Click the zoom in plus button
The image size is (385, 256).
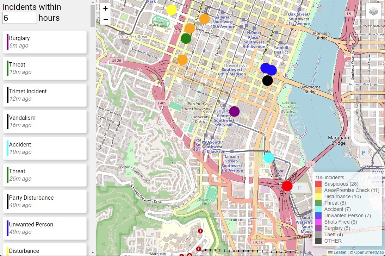(x=105, y=9)
